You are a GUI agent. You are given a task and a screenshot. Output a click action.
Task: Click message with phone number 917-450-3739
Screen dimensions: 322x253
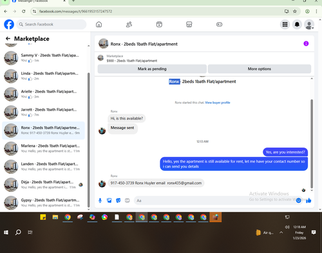(156, 183)
